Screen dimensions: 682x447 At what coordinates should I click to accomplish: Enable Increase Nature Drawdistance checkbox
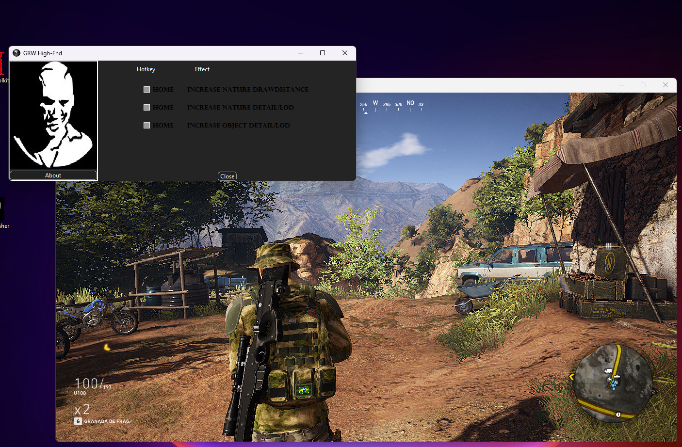pos(146,90)
